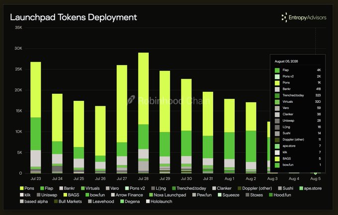Click the Pons segment of the Jul 26 bar

coord(100,131)
